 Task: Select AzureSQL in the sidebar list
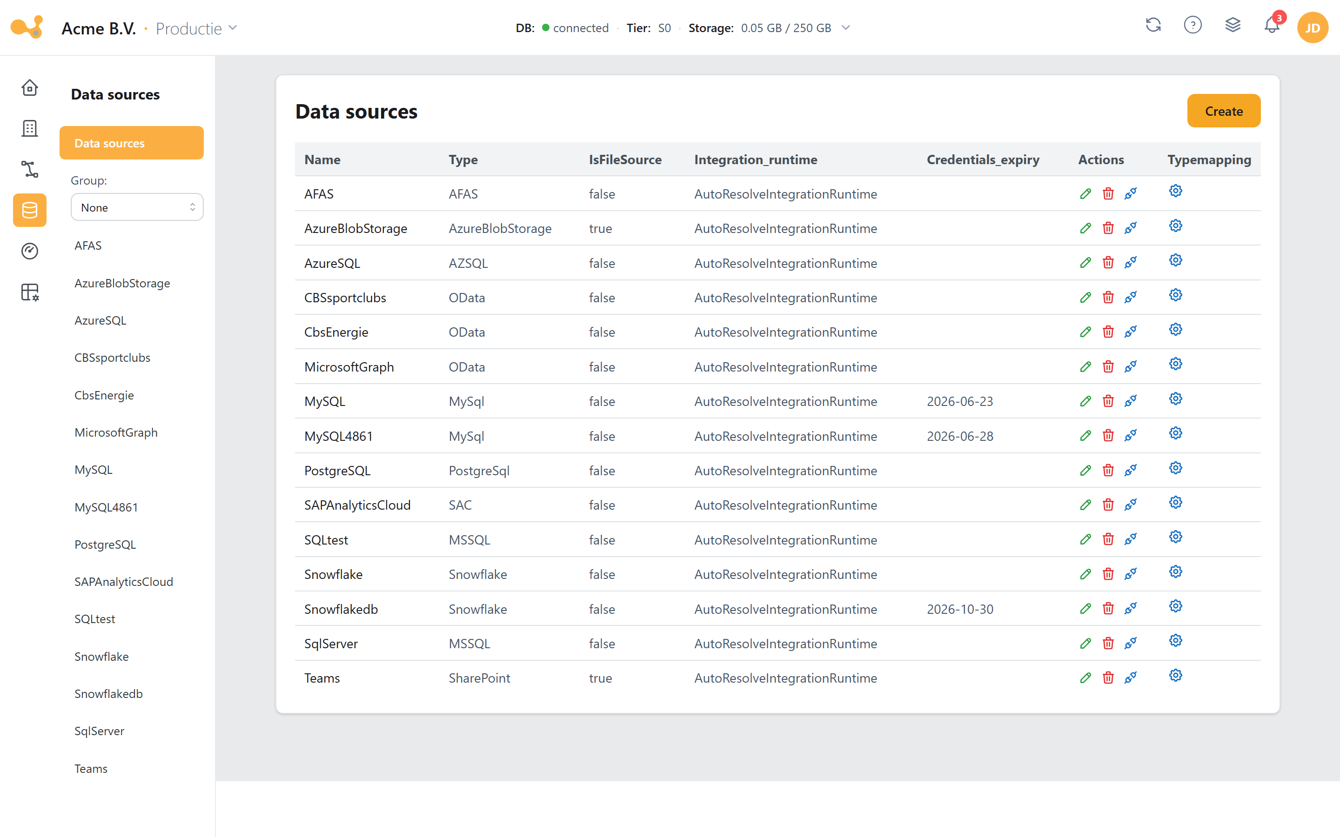coord(100,320)
